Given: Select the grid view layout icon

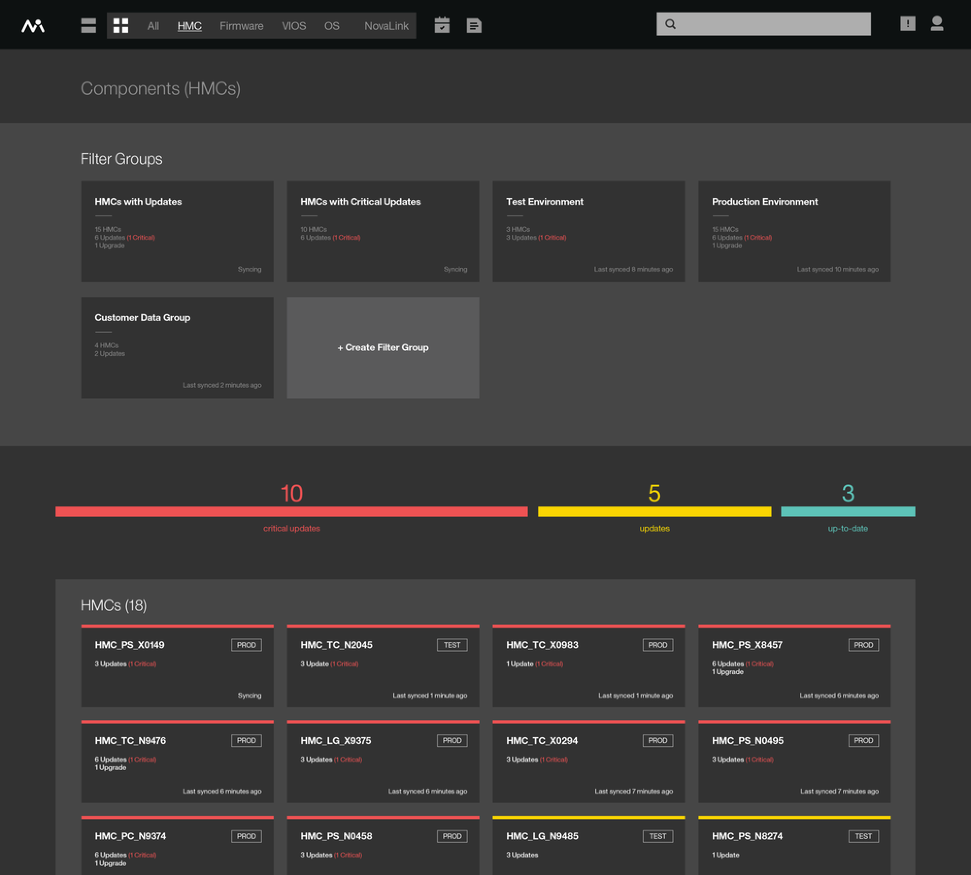Looking at the screenshot, I should point(121,26).
